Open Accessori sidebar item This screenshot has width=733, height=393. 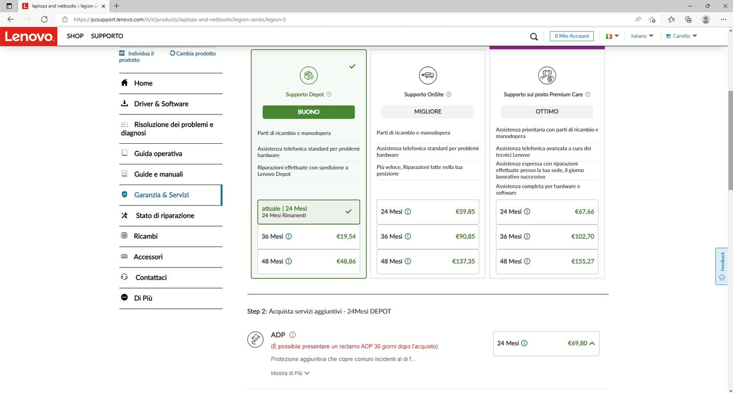[x=171, y=257]
